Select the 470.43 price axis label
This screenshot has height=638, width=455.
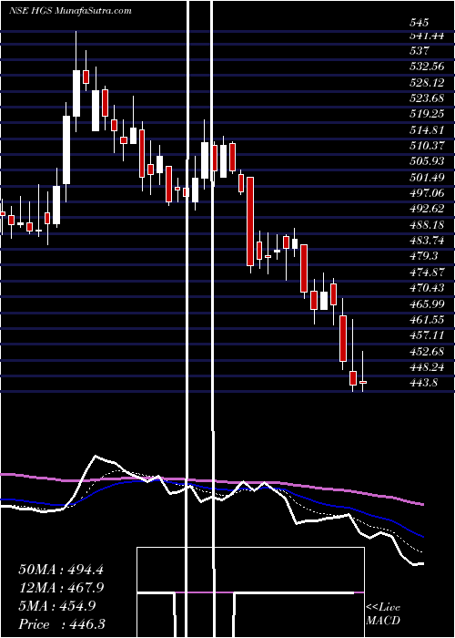coord(427,288)
